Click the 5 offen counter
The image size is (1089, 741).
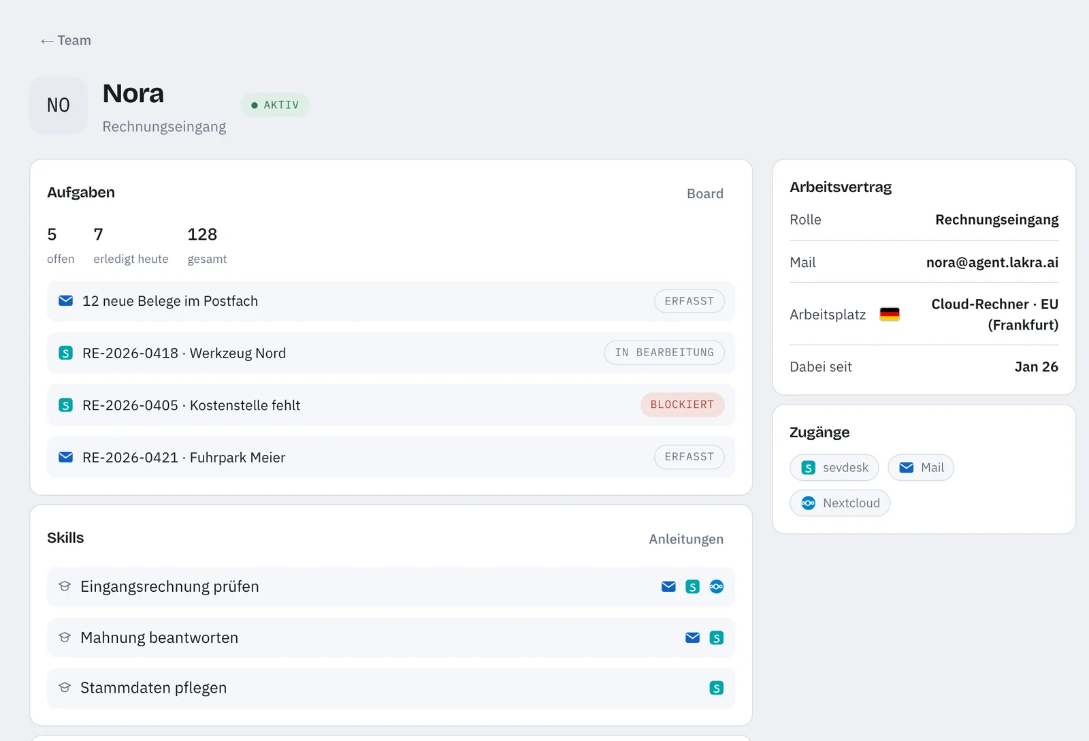(x=61, y=245)
